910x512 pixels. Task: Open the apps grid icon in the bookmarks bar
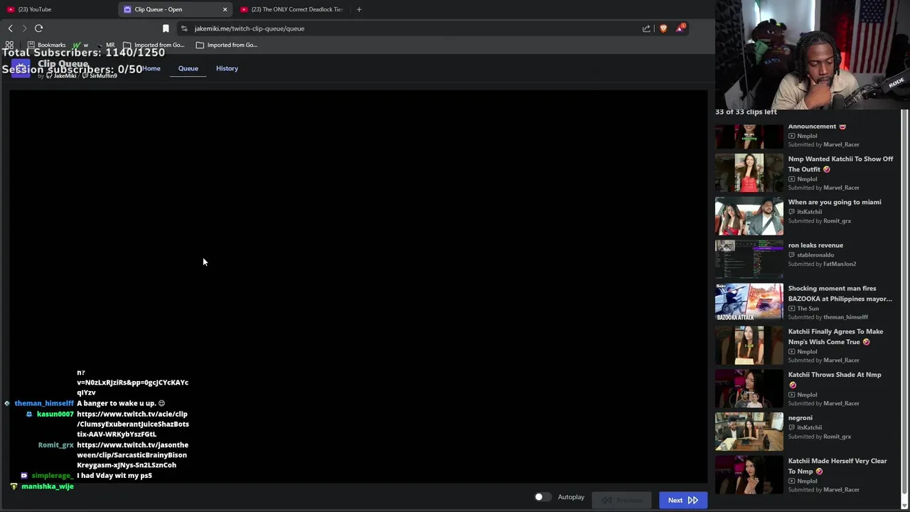click(x=9, y=45)
